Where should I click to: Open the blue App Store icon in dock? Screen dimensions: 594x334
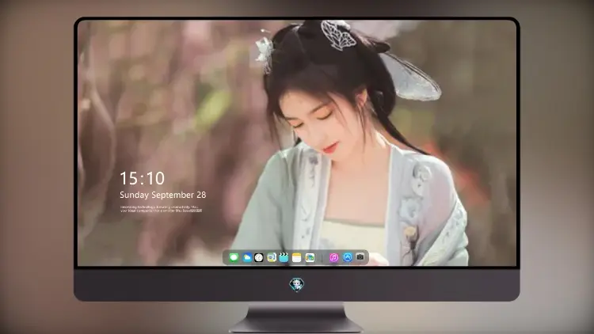click(x=348, y=257)
